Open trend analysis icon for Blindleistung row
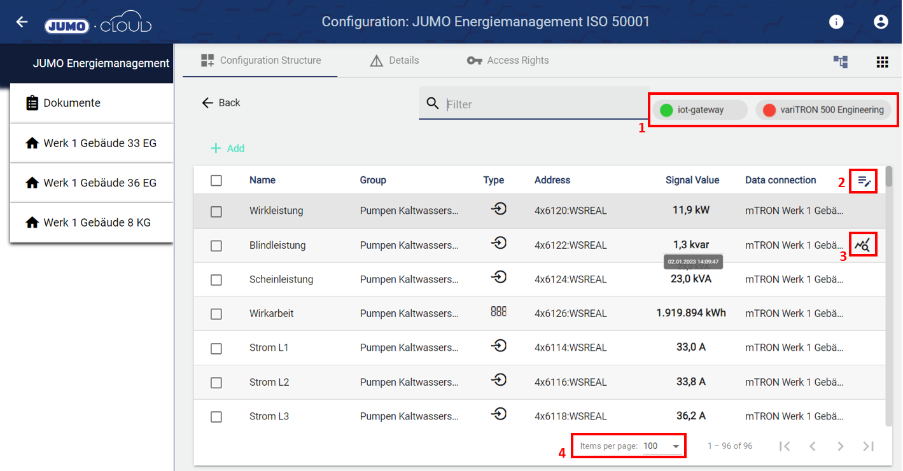Viewport: 903px width, 471px height. [x=862, y=244]
